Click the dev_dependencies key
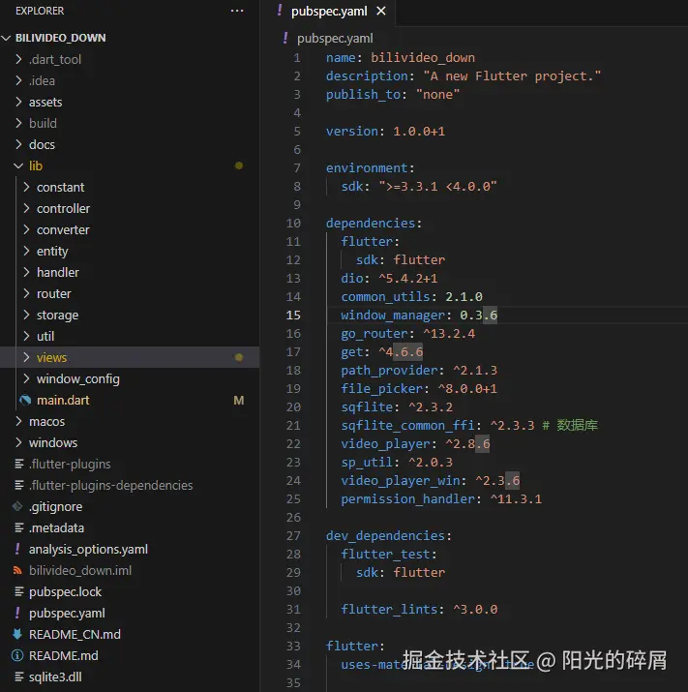Screen dimensions: 688x692 [386, 536]
